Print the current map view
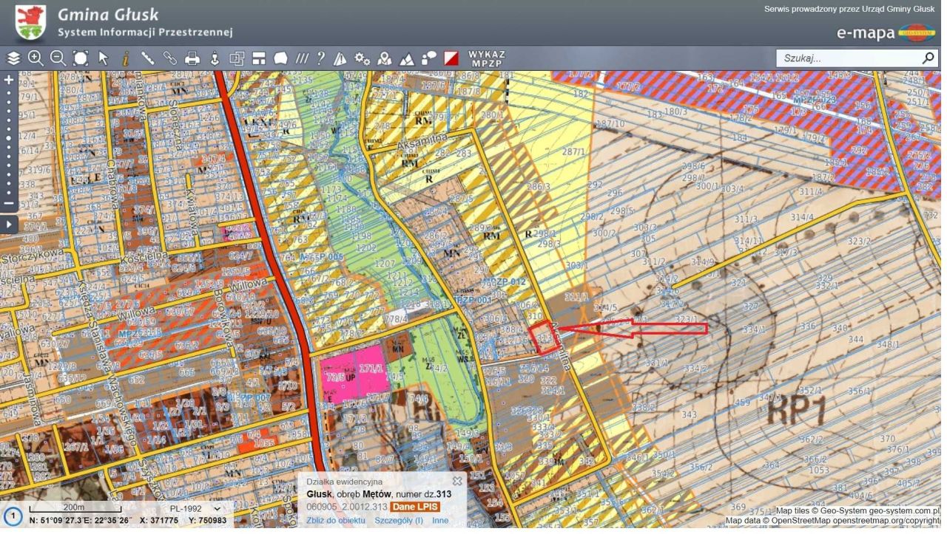The height and width of the screenshot is (534, 947). pyautogui.click(x=192, y=58)
